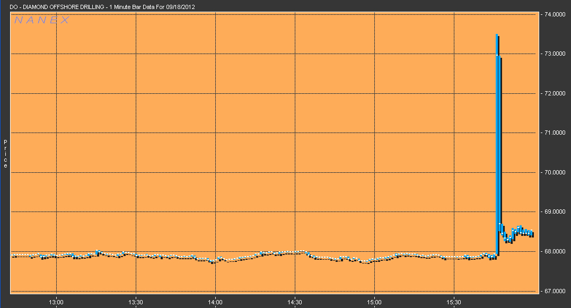Select the vertical Price axis title
Screen dimensions: 571x308
5,154
